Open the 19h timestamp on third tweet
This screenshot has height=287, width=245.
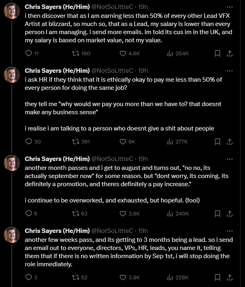click(x=143, y=159)
